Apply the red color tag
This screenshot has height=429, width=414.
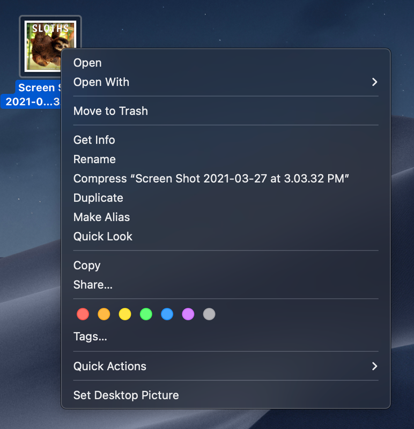point(83,314)
